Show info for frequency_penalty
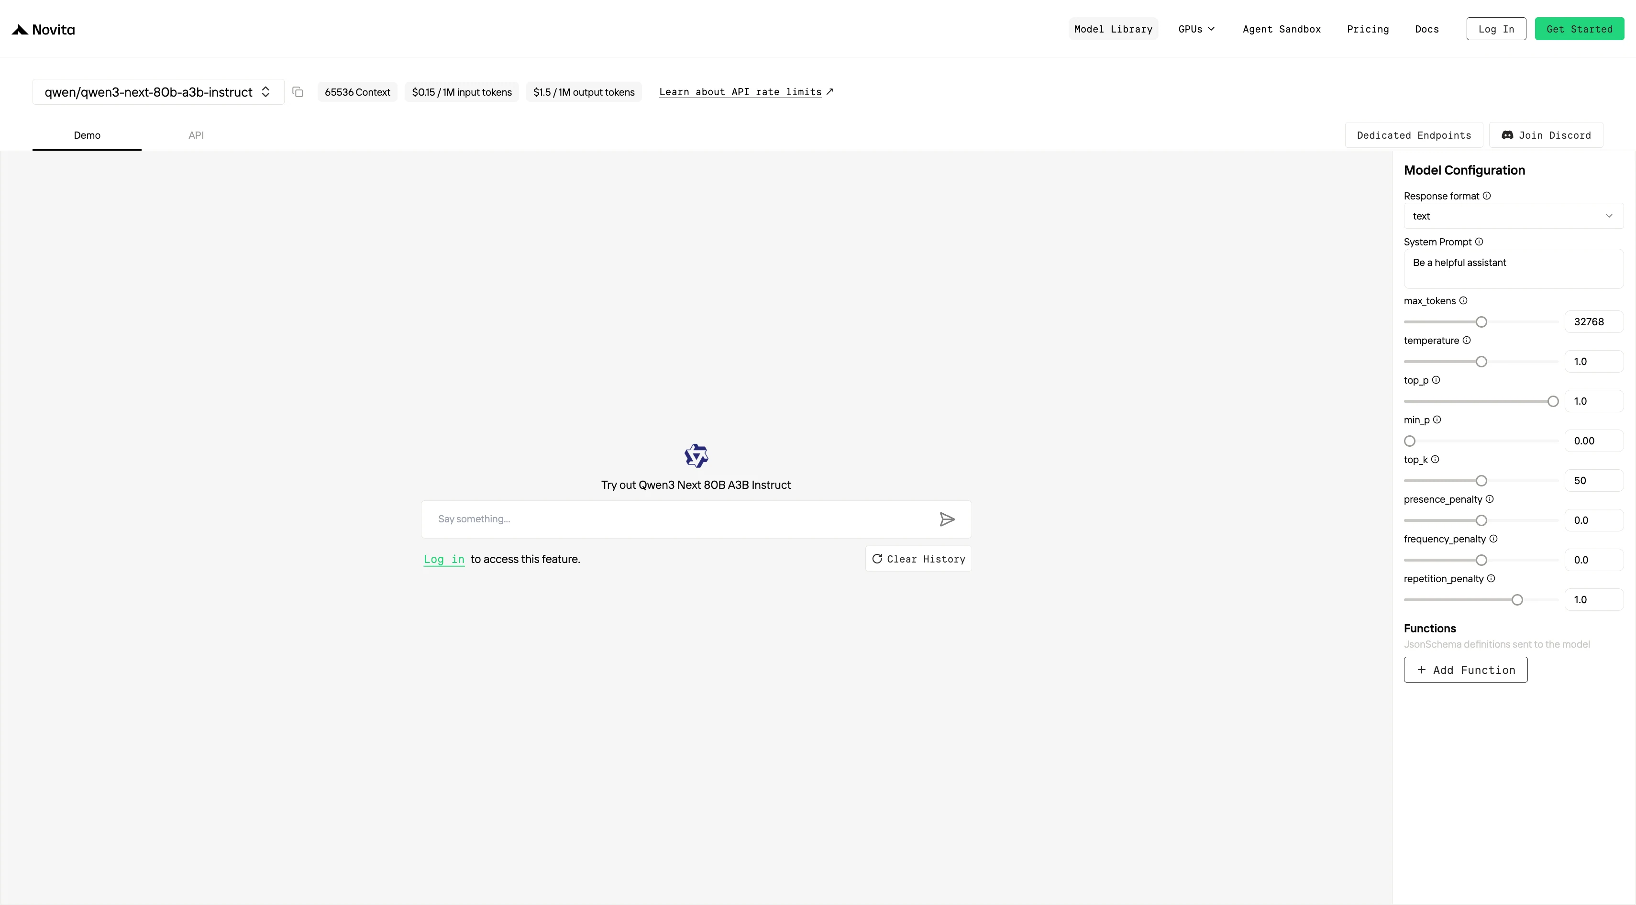Image resolution: width=1636 pixels, height=905 pixels. [x=1494, y=539]
